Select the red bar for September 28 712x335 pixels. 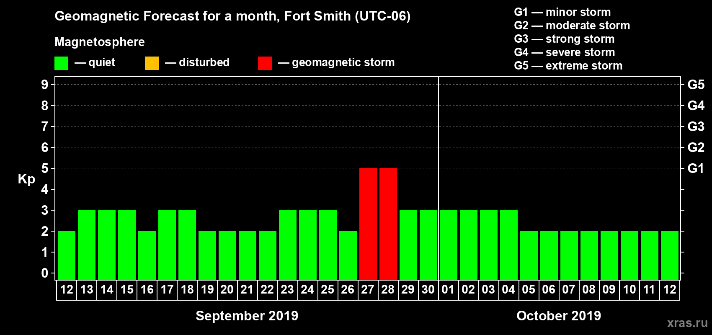click(388, 224)
